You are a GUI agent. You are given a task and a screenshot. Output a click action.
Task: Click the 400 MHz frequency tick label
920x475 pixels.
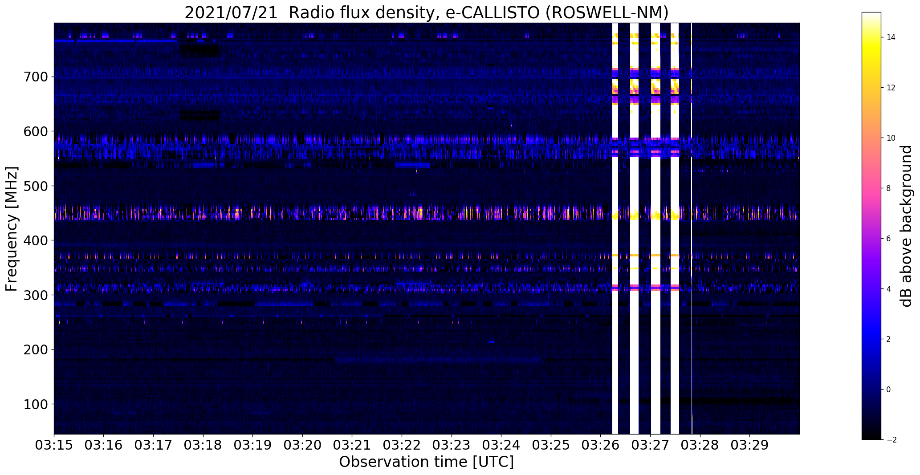click(35, 240)
